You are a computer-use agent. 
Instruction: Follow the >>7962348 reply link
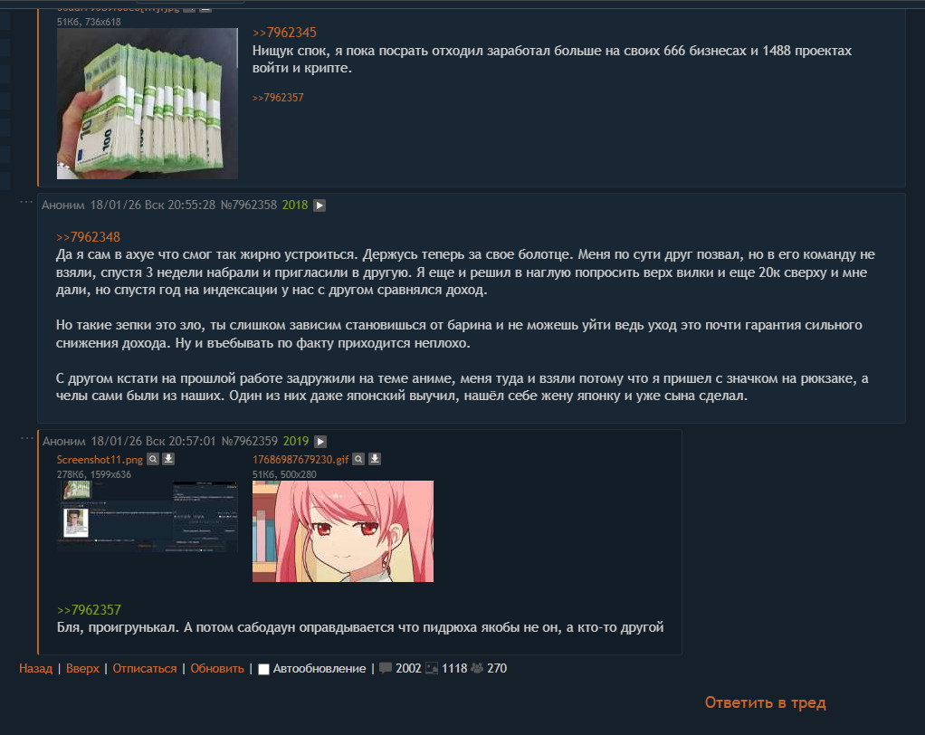pyautogui.click(x=88, y=237)
